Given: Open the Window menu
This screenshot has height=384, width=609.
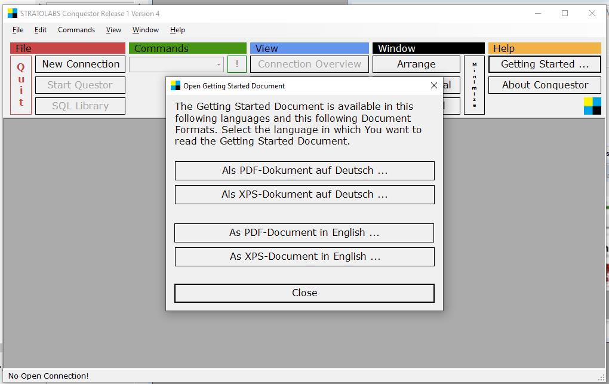Looking at the screenshot, I should pos(146,30).
